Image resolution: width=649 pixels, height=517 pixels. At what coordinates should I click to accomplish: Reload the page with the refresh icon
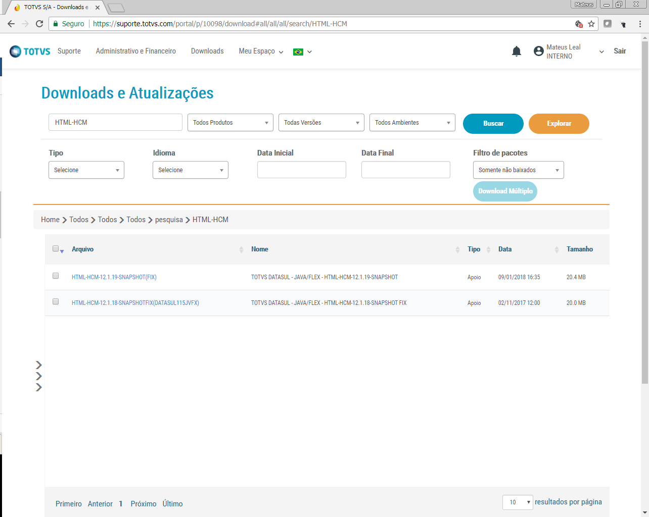click(x=39, y=24)
